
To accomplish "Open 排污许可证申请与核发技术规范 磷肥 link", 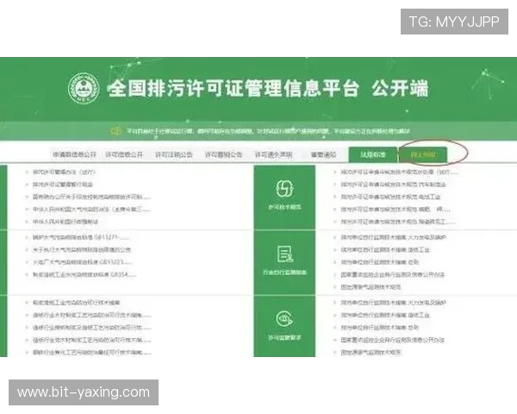I will tap(396, 210).
